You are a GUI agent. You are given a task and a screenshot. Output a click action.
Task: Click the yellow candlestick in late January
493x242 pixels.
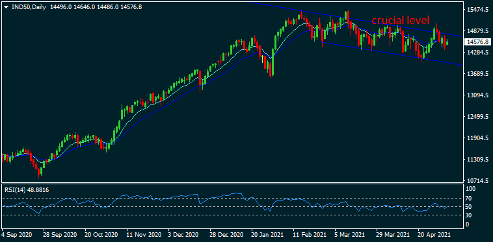(x=262, y=58)
